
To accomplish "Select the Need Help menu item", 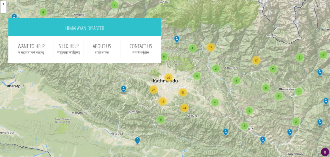I will [68, 49].
